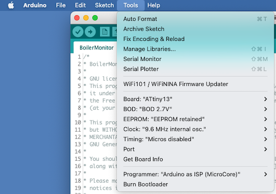
Task: Click code line 4 starting "GNU licen"
Action: [x=100, y=79]
